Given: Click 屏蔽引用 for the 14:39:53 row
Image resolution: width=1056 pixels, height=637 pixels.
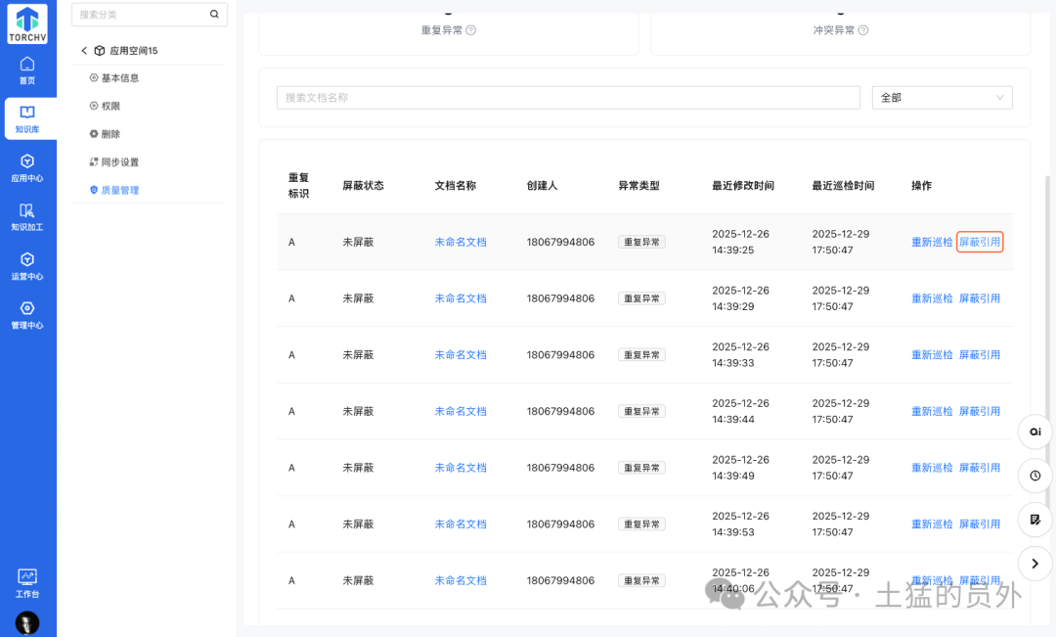Looking at the screenshot, I should click(979, 523).
